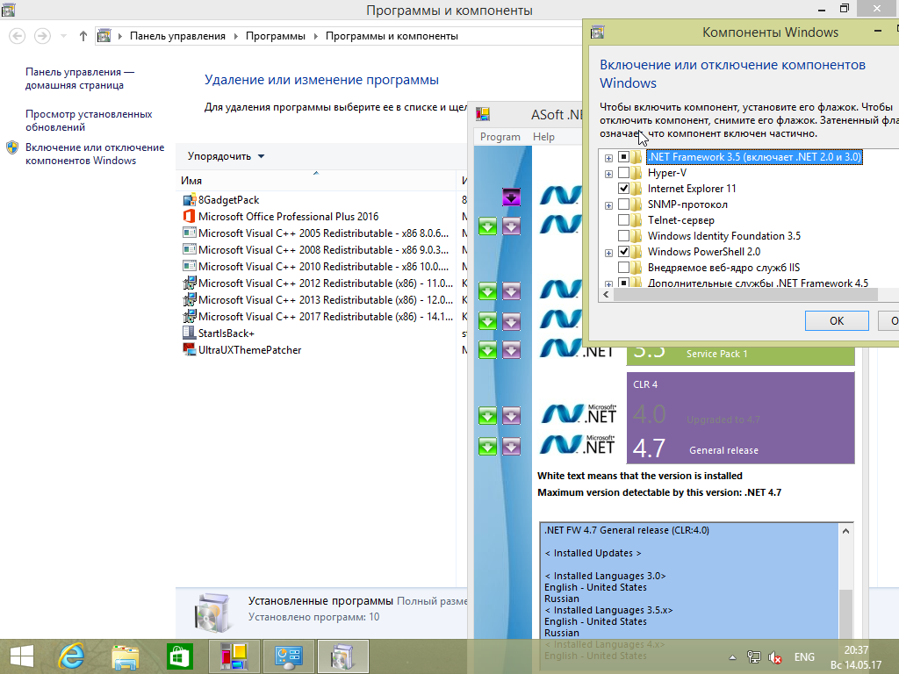899x674 pixels.
Task: Open Просмотр установленных обновлений link
Action: 89,120
